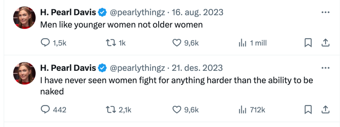Retweet the 'Men like younger women' tweet
Screen dimensions: 340x127
(x=116, y=43)
